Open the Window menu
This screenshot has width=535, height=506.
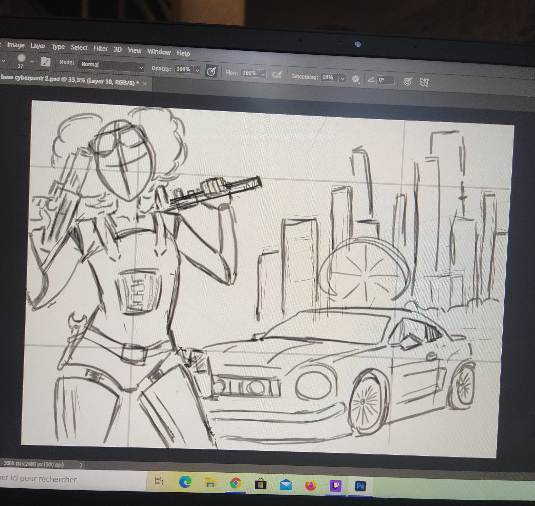tap(159, 52)
